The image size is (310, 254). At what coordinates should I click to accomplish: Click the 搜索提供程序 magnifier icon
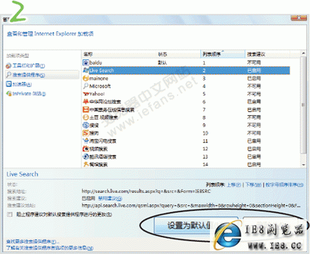(x=8, y=75)
